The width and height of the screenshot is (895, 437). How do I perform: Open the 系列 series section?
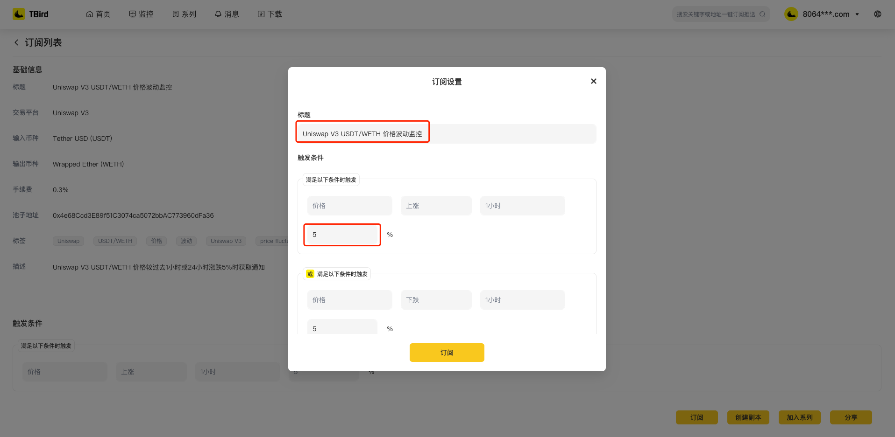click(x=184, y=14)
